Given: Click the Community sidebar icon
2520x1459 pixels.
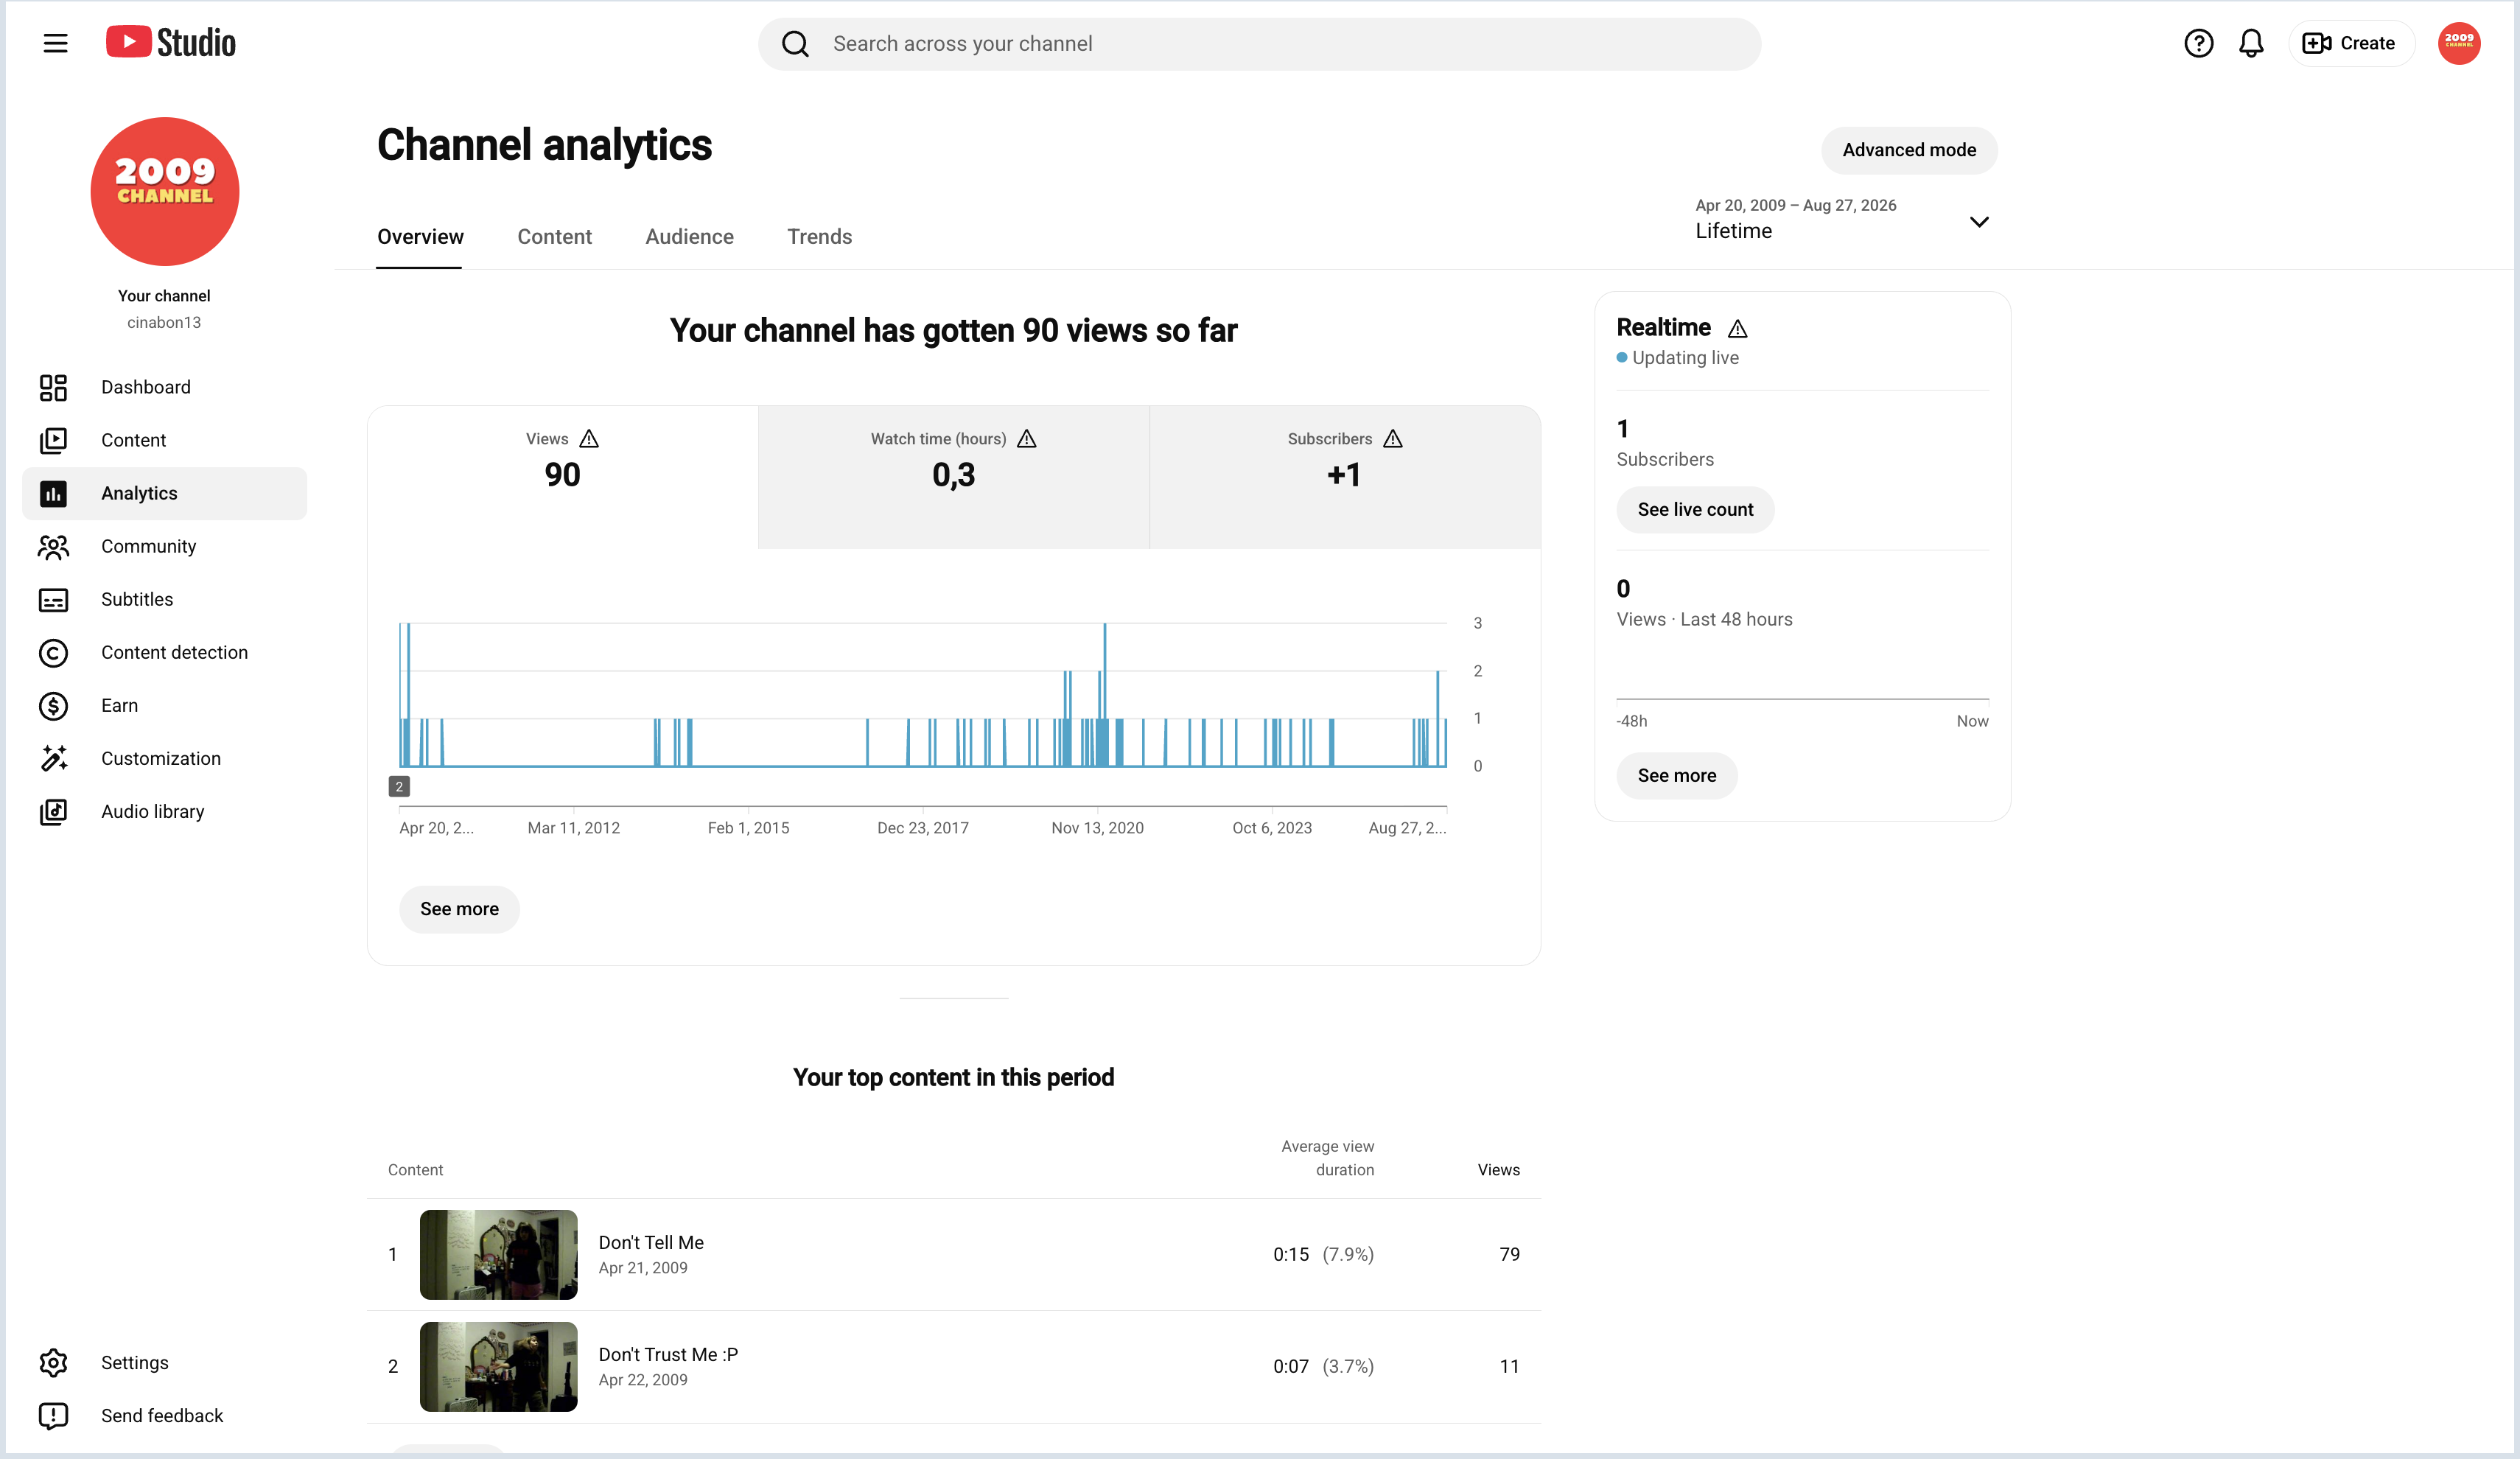Looking at the screenshot, I should (x=53, y=546).
